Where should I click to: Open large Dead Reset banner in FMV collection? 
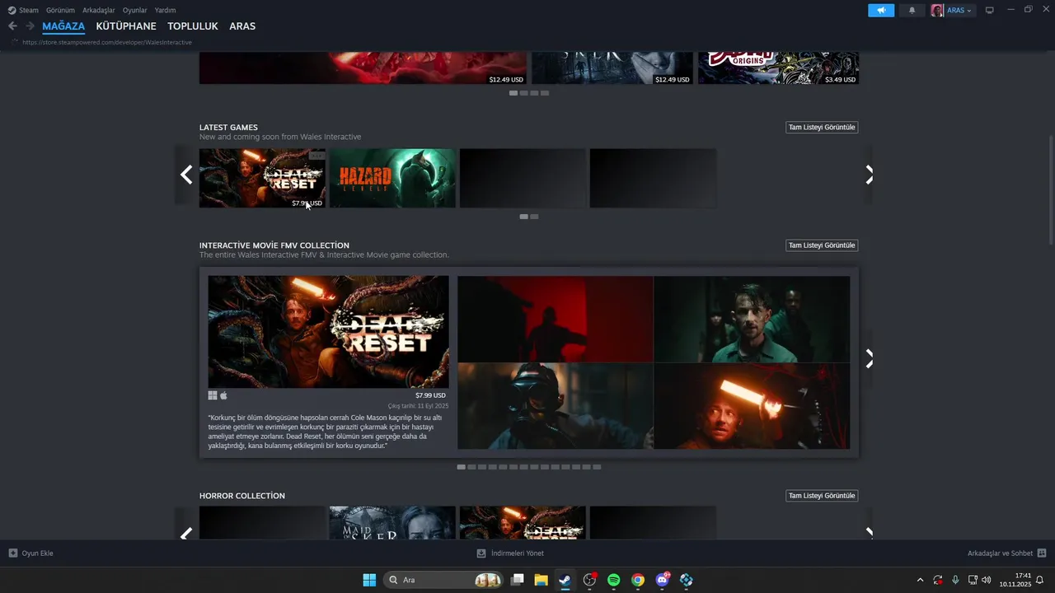[328, 331]
